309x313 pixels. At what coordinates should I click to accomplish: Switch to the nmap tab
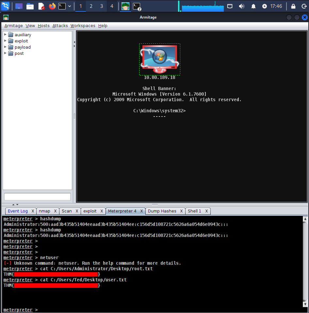[44, 211]
